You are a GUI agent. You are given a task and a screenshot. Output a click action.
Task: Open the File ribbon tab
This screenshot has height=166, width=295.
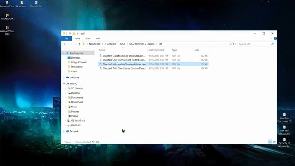coord(66,38)
